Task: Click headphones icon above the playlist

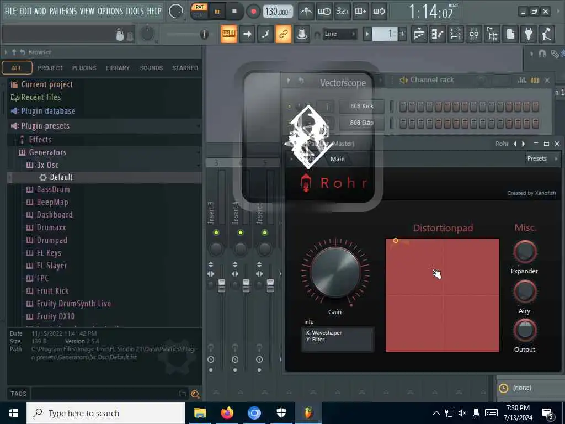Action: 542,54
